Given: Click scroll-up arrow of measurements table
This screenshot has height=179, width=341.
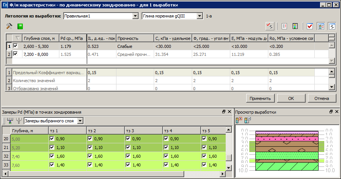Looking at the screenshot, I should tap(228, 130).
